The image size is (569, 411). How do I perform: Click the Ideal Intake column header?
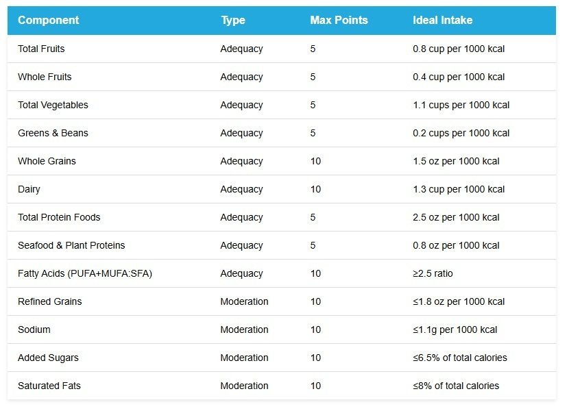tap(442, 21)
